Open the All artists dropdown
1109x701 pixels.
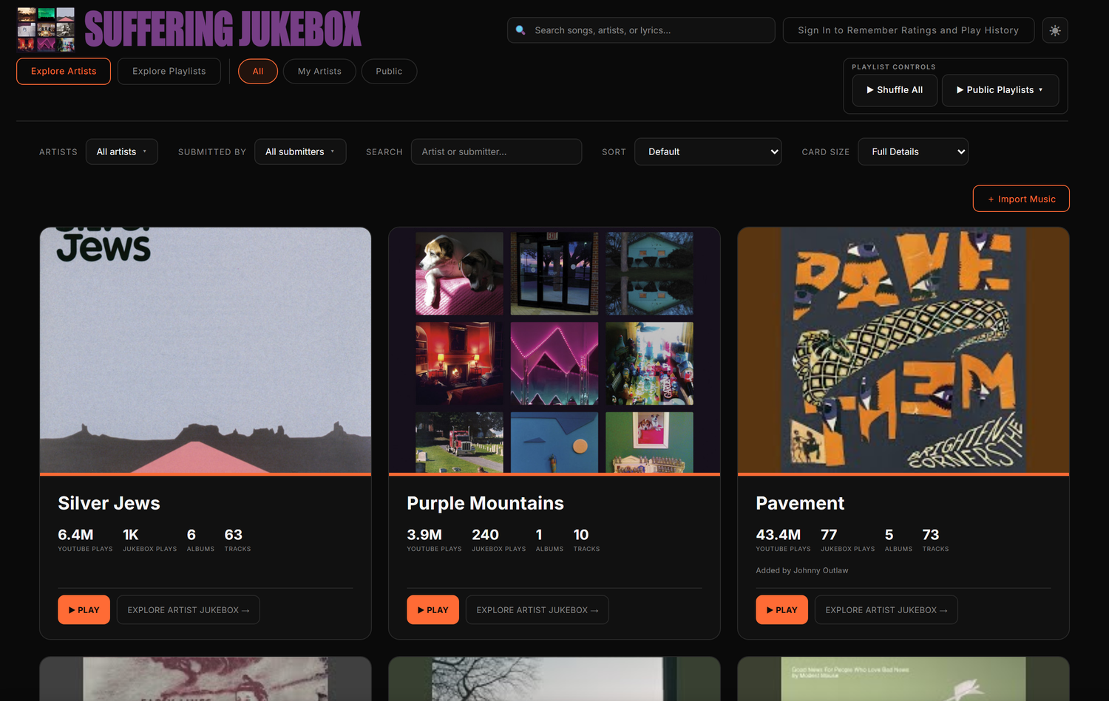122,151
